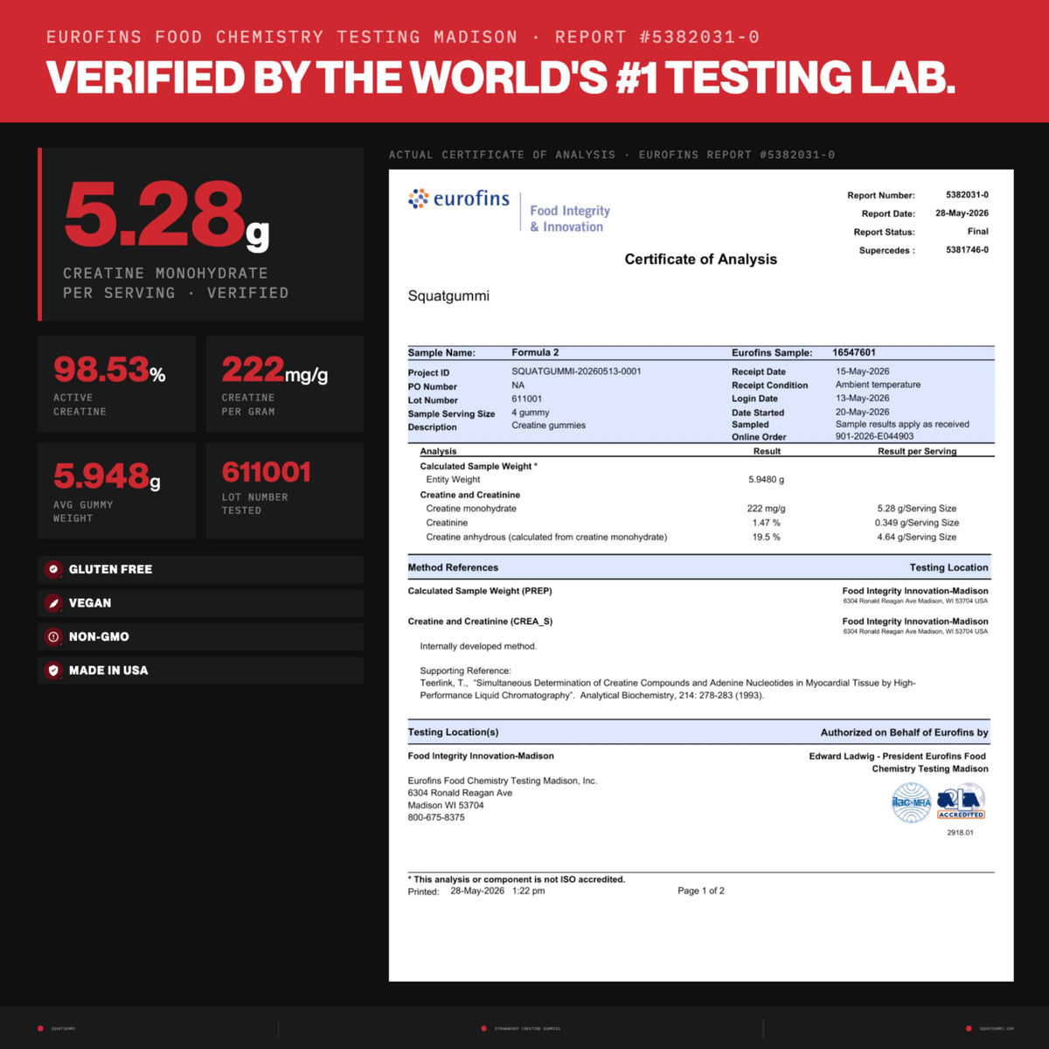The width and height of the screenshot is (1049, 1049).
Task: Click the Report Status value Final
Action: point(977,232)
